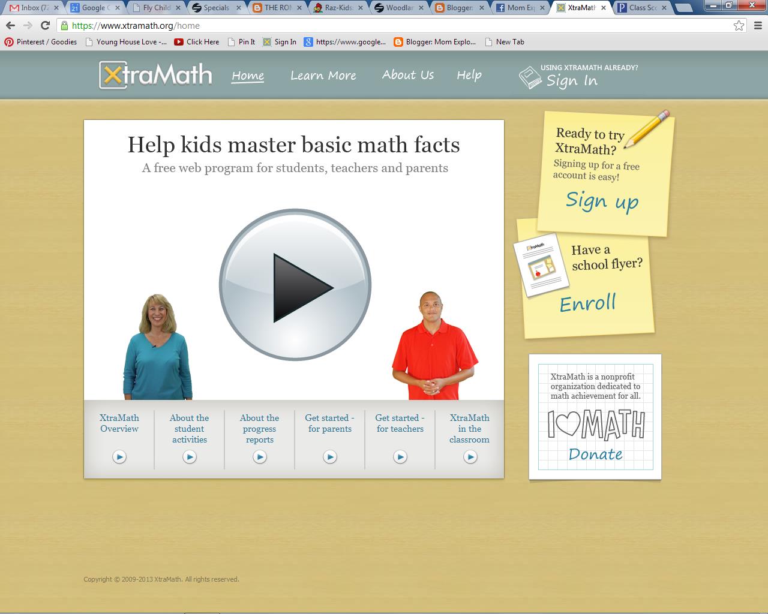Click the address bar URL
The image size is (768, 614).
[136, 26]
